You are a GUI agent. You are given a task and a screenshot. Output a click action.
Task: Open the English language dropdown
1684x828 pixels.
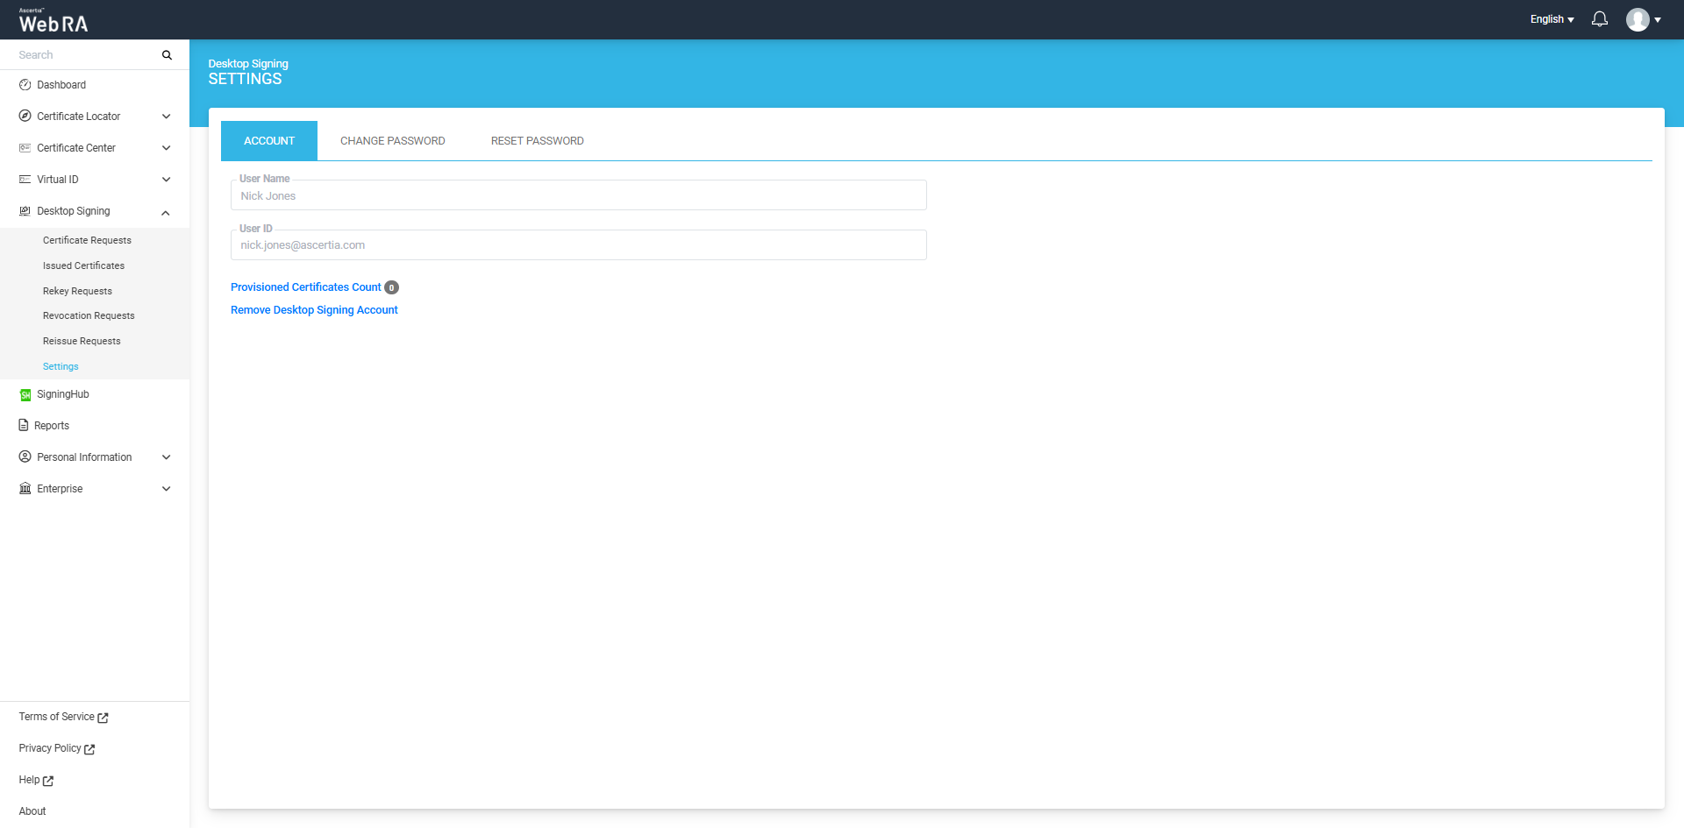coord(1551,19)
